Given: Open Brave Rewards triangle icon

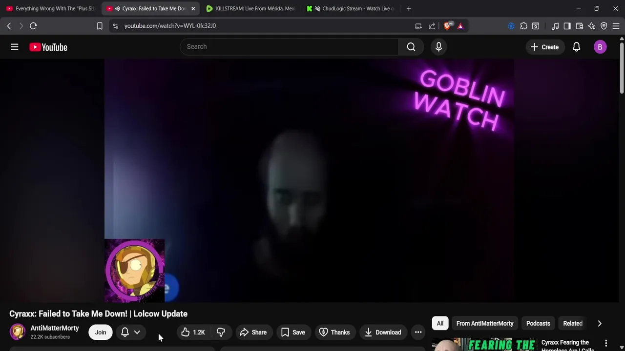Looking at the screenshot, I should [x=460, y=26].
